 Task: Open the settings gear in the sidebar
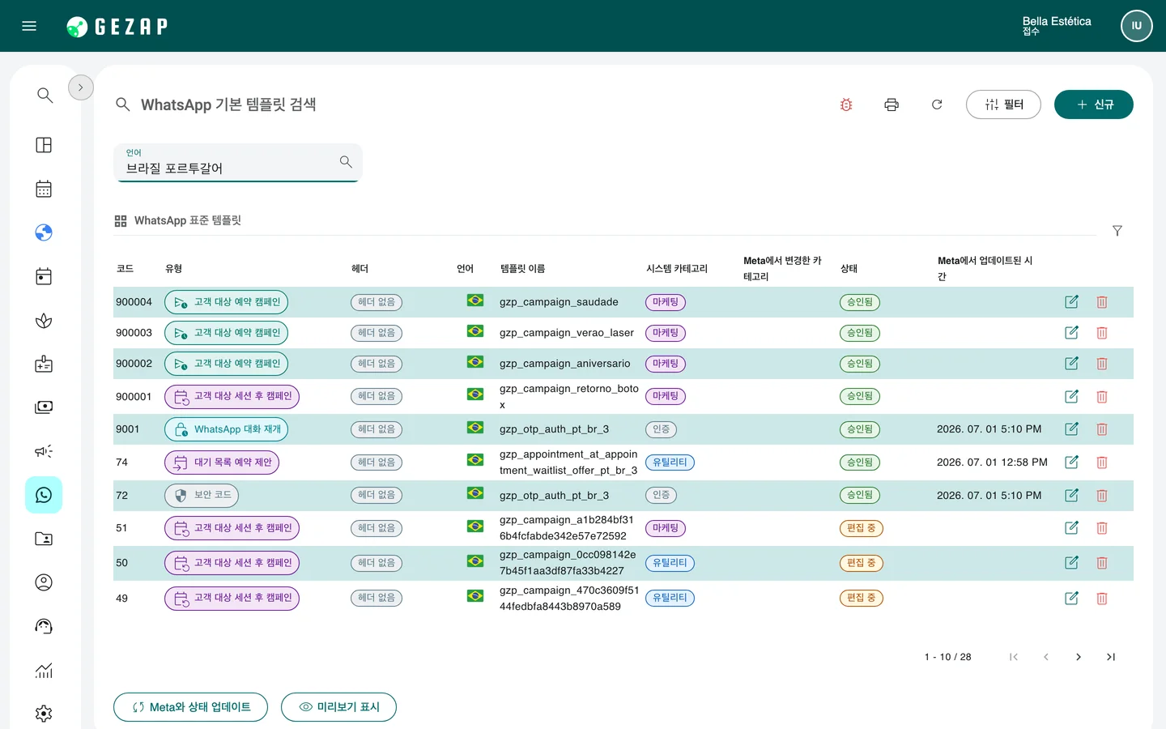[44, 714]
